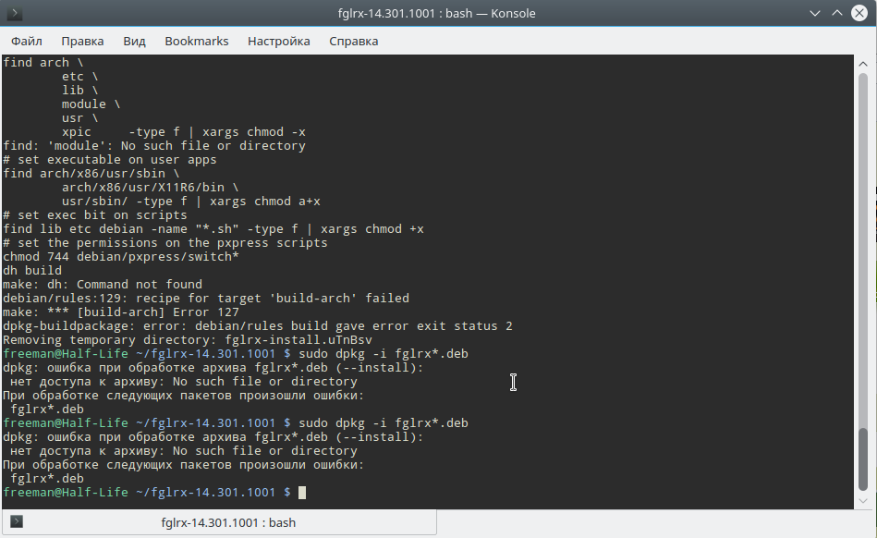Click empty tab bar area right of tab

coord(647,522)
